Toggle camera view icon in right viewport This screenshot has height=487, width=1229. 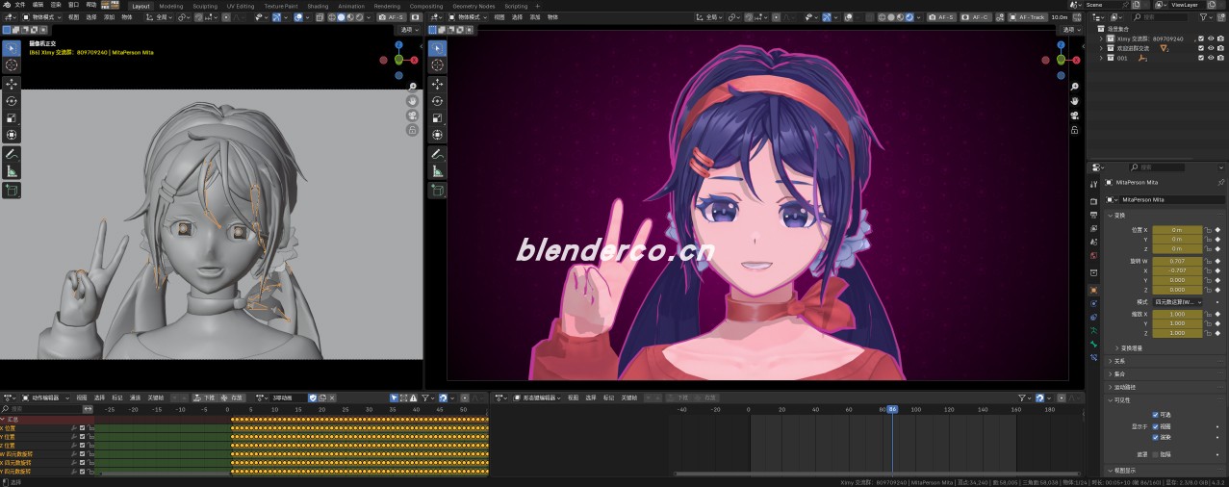(x=1074, y=115)
